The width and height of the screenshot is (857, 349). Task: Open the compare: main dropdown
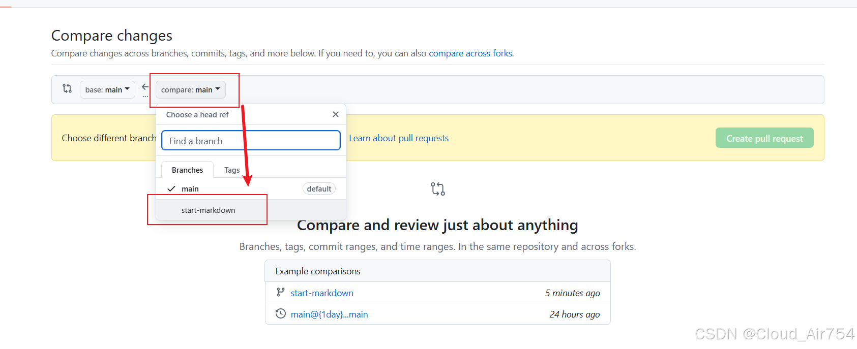coord(191,89)
